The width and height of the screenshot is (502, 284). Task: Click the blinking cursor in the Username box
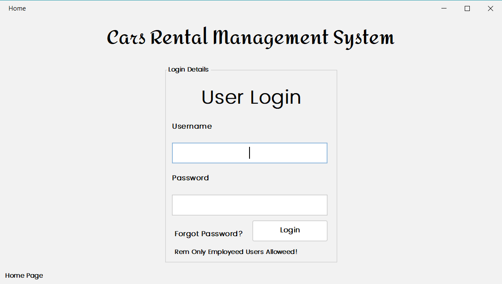(x=249, y=153)
